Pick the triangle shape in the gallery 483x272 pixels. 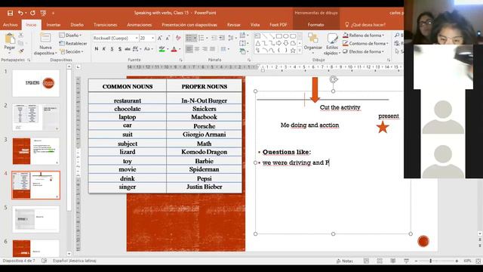tap(257, 43)
